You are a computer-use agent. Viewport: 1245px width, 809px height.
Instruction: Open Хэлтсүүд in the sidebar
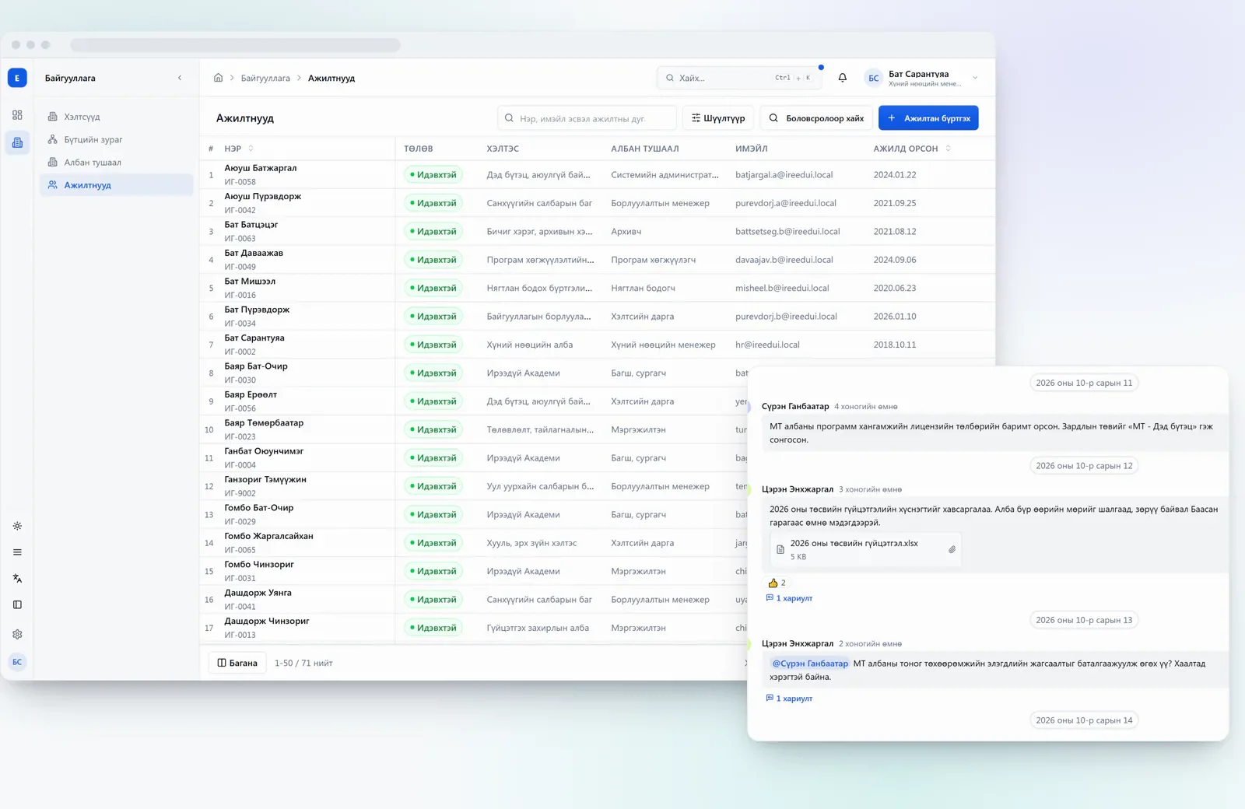tap(117, 117)
